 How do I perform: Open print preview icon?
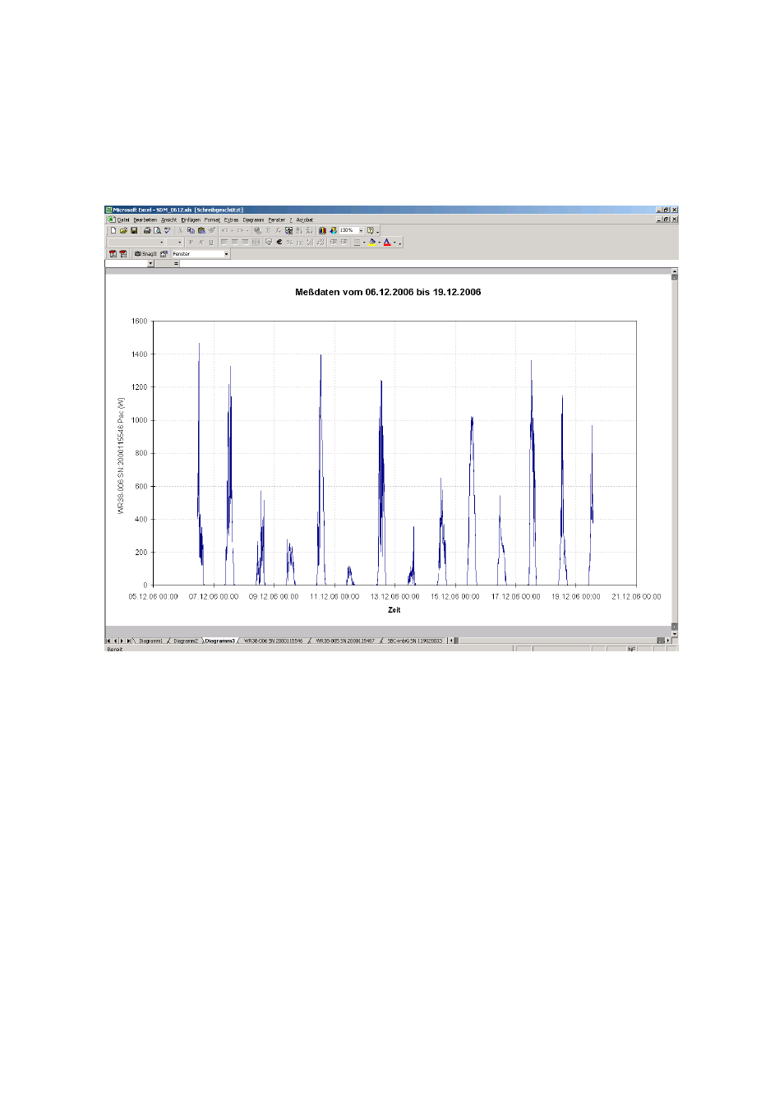click(x=157, y=230)
